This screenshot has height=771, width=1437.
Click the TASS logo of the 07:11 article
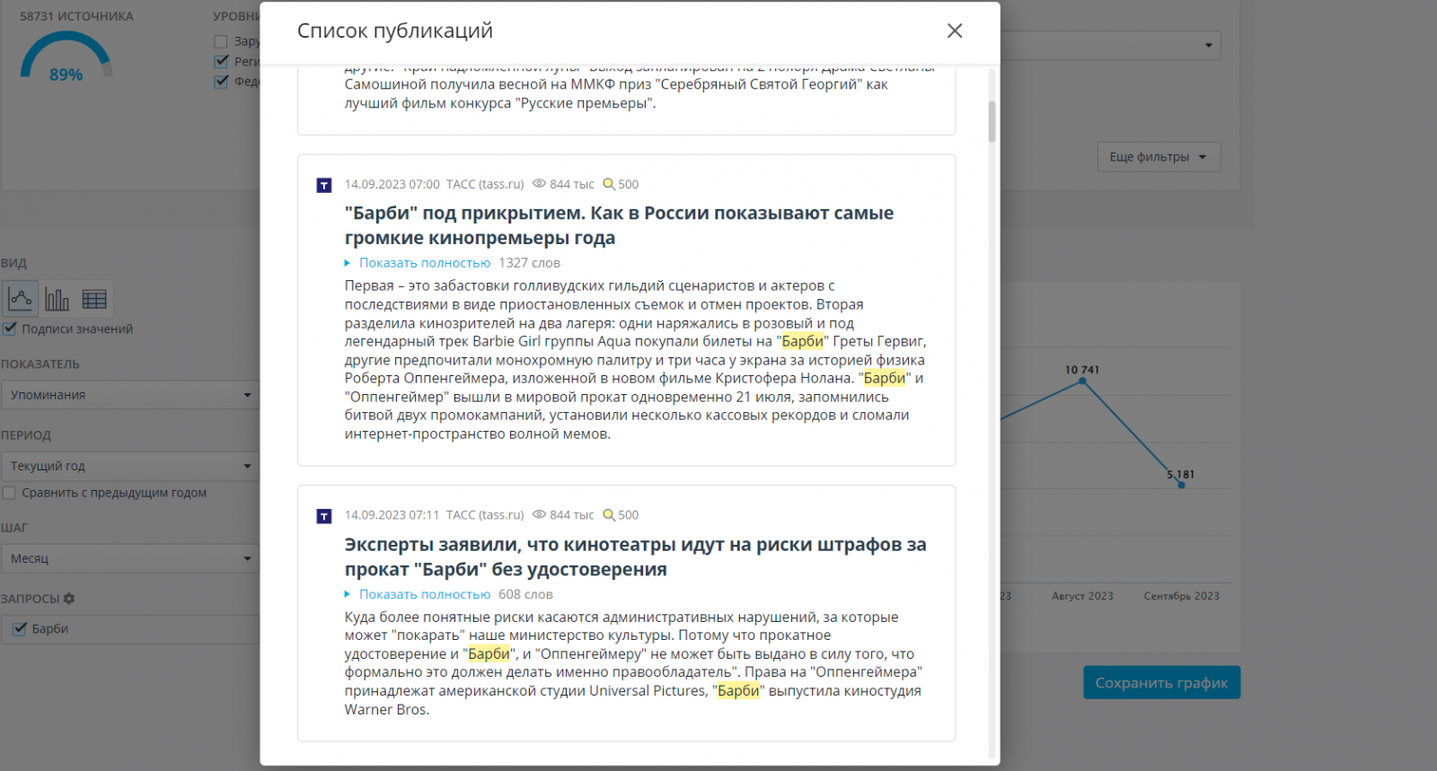324,516
